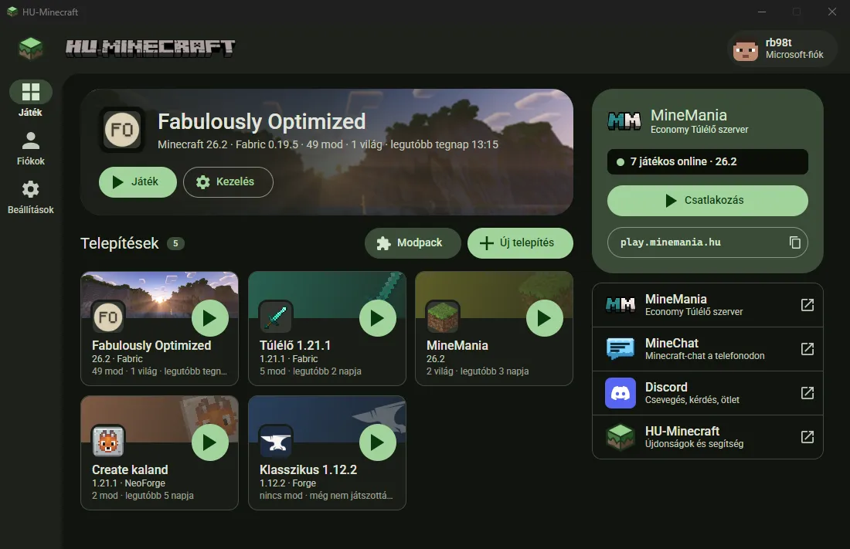
Task: Open Beállítások settings in sidebar
Action: tap(30, 197)
